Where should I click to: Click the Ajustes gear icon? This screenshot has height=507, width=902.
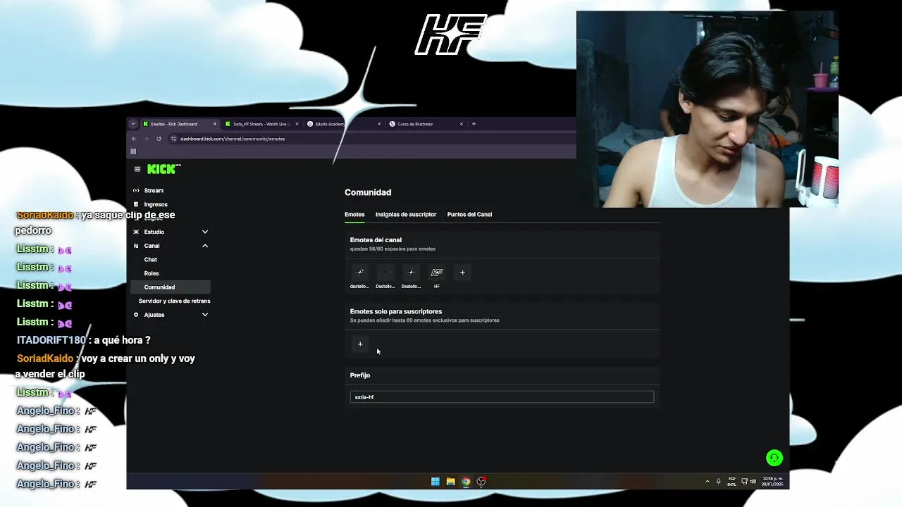136,315
